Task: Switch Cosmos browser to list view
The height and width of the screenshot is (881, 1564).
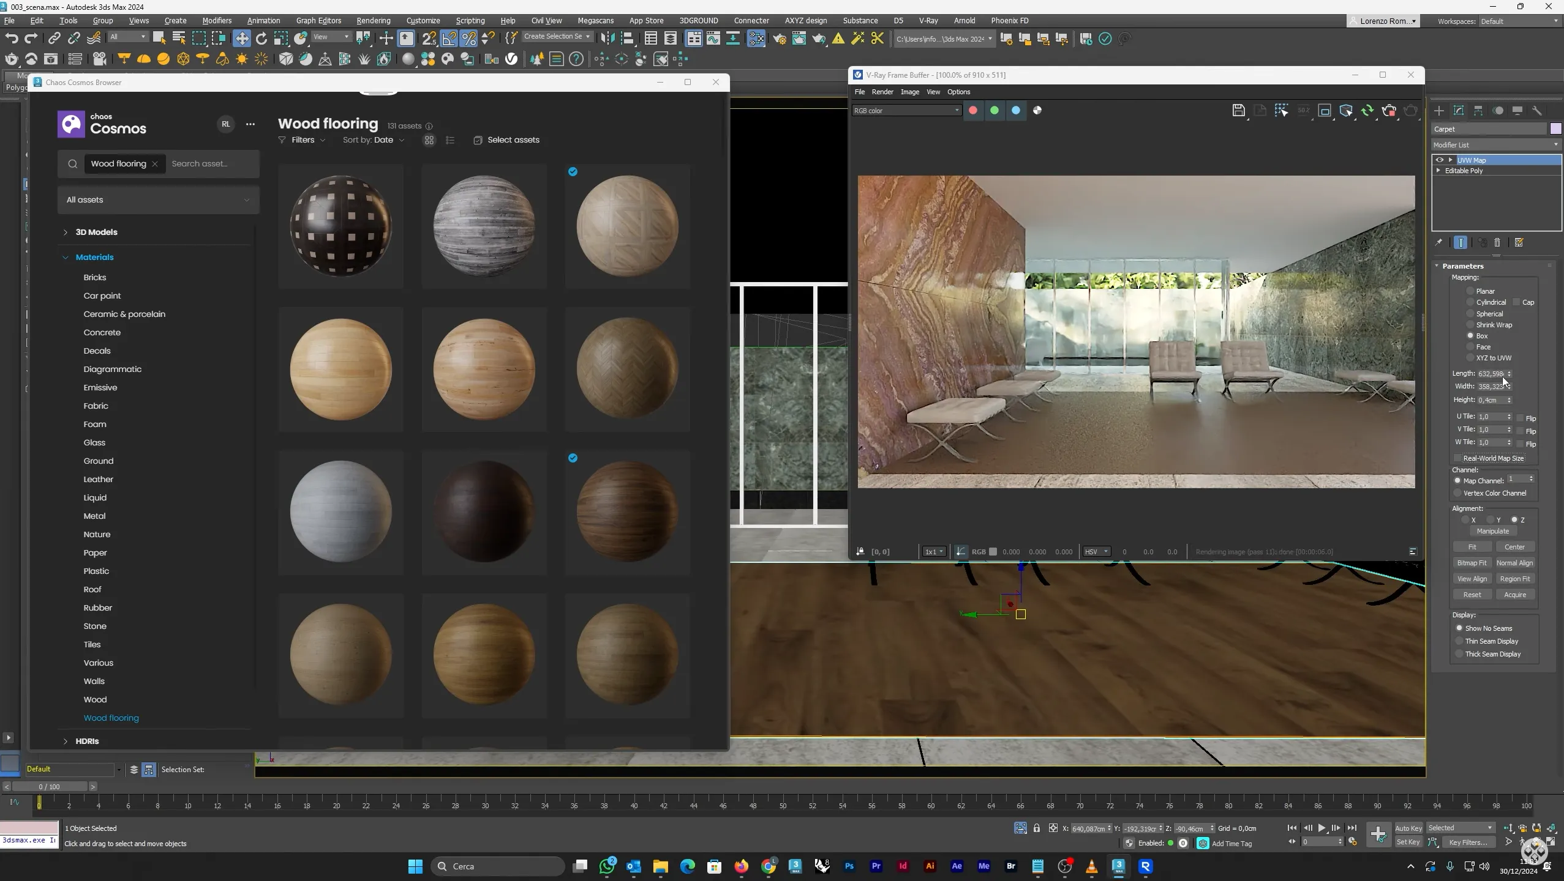Action: 450,140
